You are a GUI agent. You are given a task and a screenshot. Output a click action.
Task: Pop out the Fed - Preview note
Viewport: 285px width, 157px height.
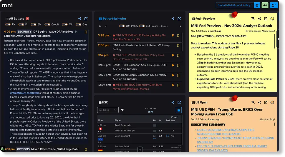(266, 19)
